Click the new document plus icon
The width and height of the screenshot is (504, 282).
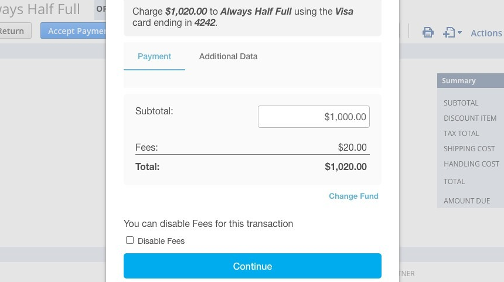(x=449, y=32)
